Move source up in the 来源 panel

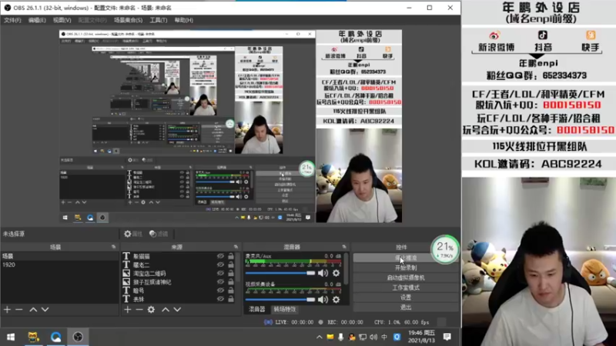(166, 310)
